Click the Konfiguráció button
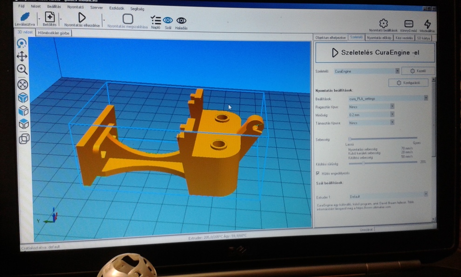 408,83
